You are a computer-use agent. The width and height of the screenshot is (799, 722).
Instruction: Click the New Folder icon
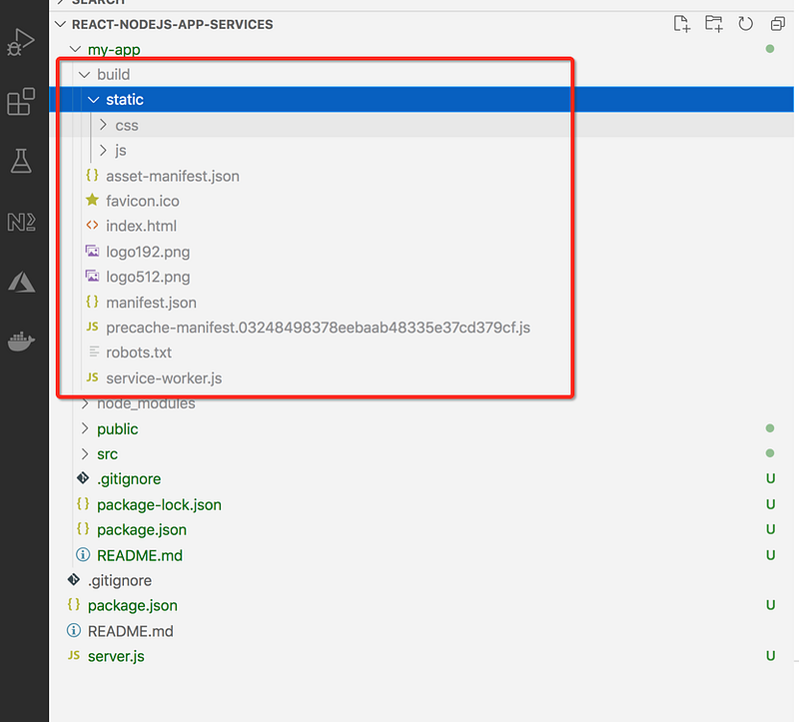pos(713,24)
